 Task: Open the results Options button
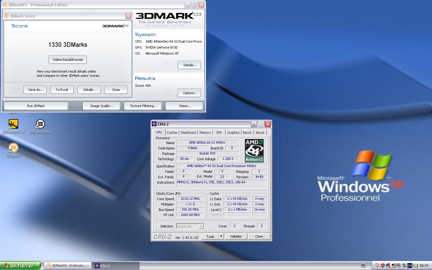pos(189,93)
